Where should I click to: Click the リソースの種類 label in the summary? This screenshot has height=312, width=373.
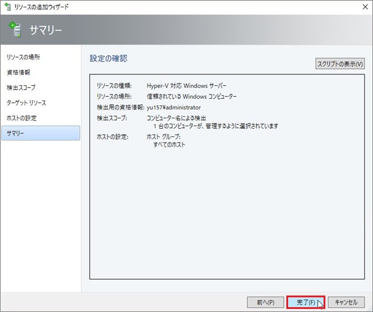coord(114,86)
